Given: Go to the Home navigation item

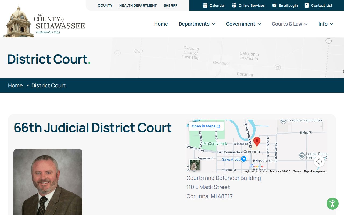Looking at the screenshot, I should tap(161, 24).
